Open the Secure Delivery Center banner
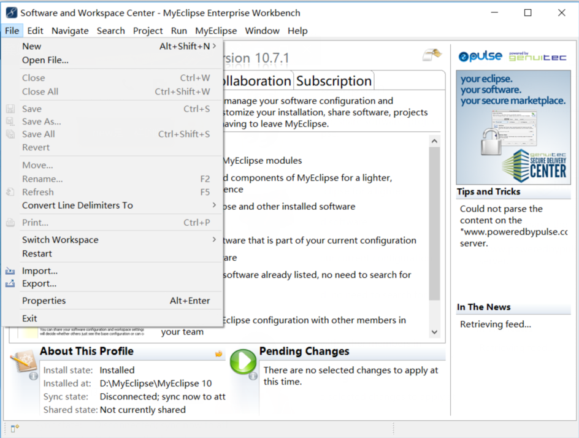Viewport: 579px width, 438px height. click(513, 128)
